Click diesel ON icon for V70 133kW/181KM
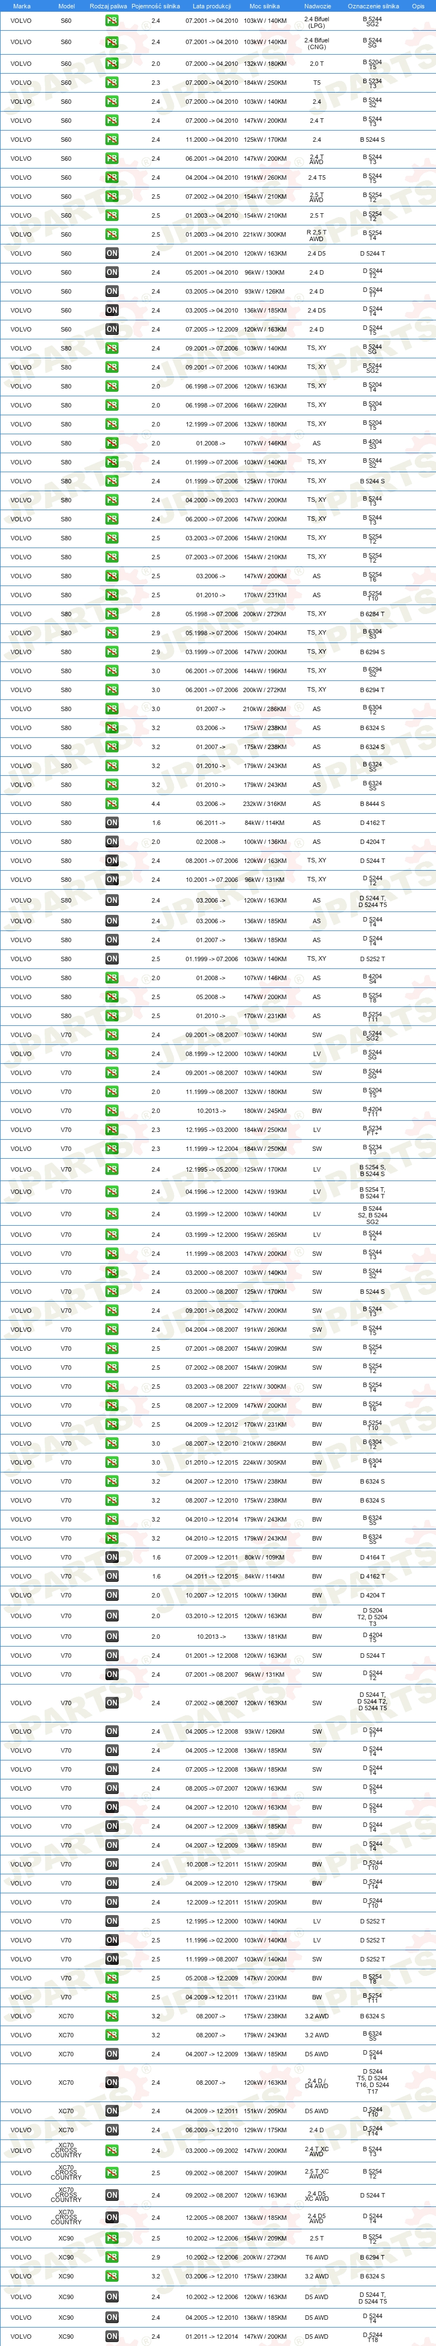The height and width of the screenshot is (2346, 436). [111, 1637]
